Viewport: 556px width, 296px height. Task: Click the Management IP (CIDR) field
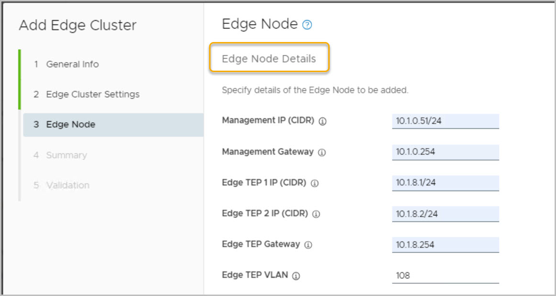445,121
